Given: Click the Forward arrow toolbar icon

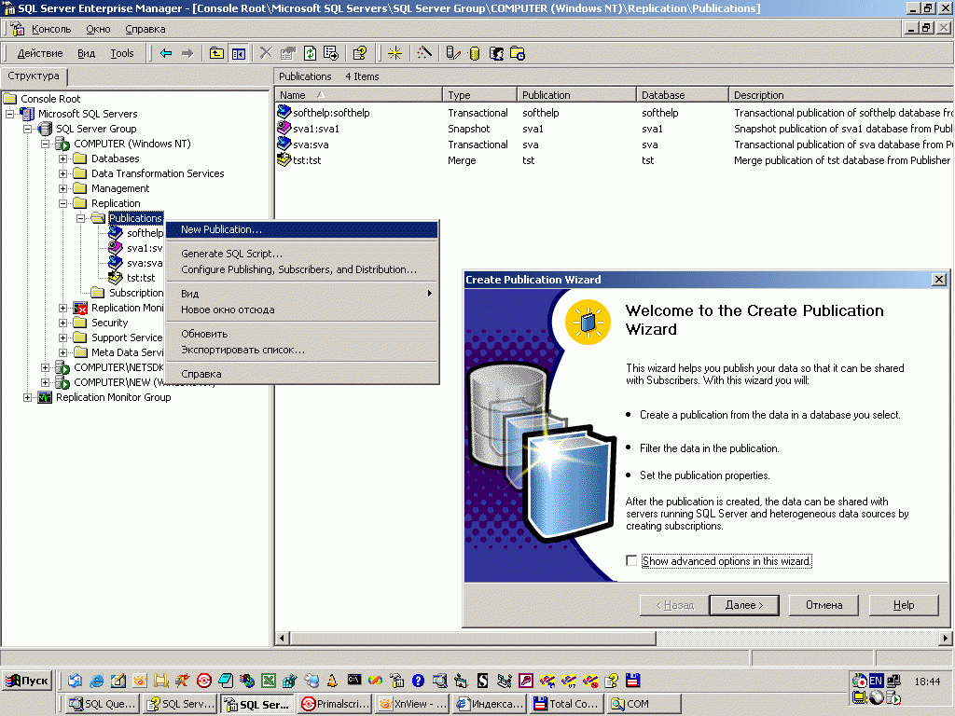Looking at the screenshot, I should click(x=187, y=53).
